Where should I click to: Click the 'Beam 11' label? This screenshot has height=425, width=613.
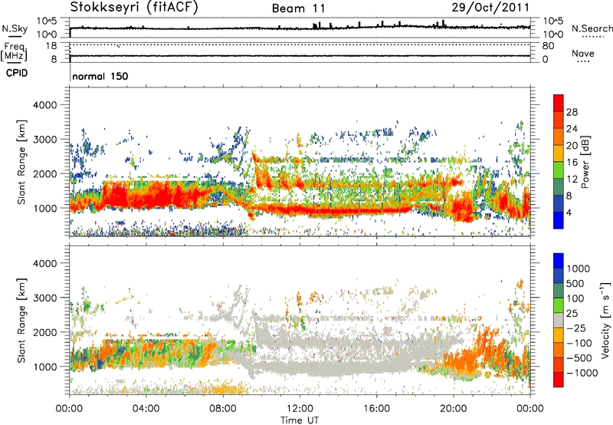(x=299, y=8)
